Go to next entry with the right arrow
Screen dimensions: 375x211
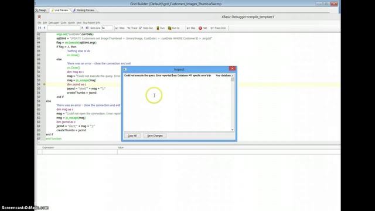click(82, 28)
